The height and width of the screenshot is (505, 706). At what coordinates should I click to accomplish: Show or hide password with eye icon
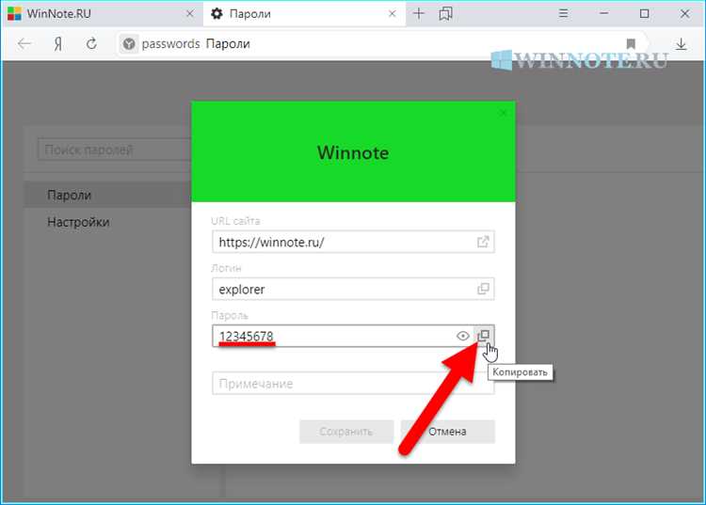click(462, 336)
